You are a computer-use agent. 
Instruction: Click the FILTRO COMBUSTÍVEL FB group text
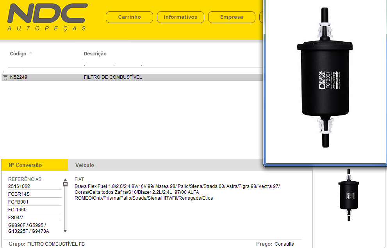point(56,244)
